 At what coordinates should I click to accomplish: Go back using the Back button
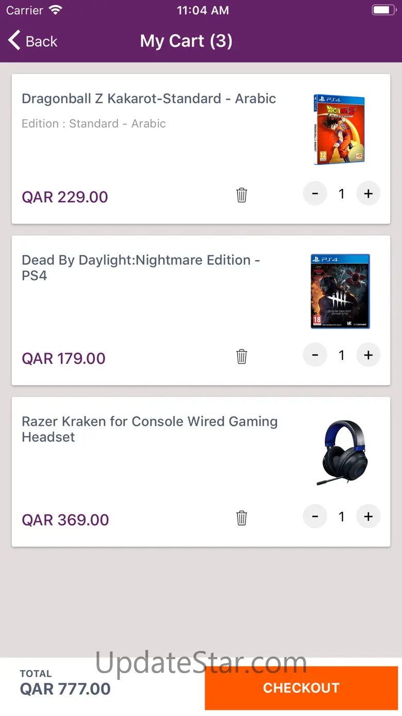[33, 41]
